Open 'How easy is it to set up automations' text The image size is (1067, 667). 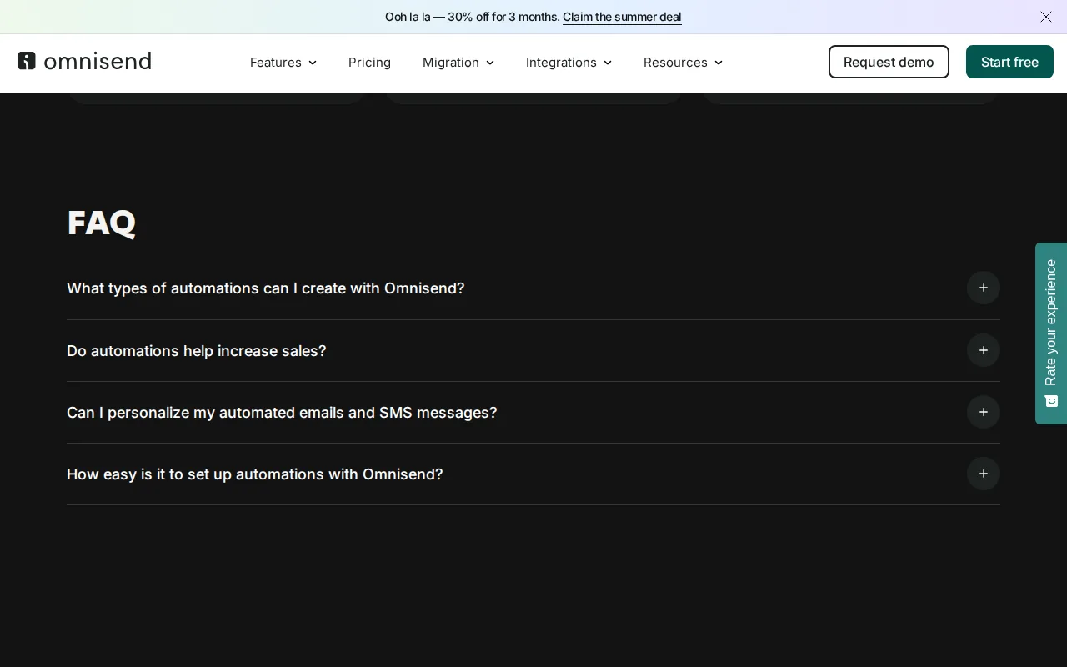255,474
